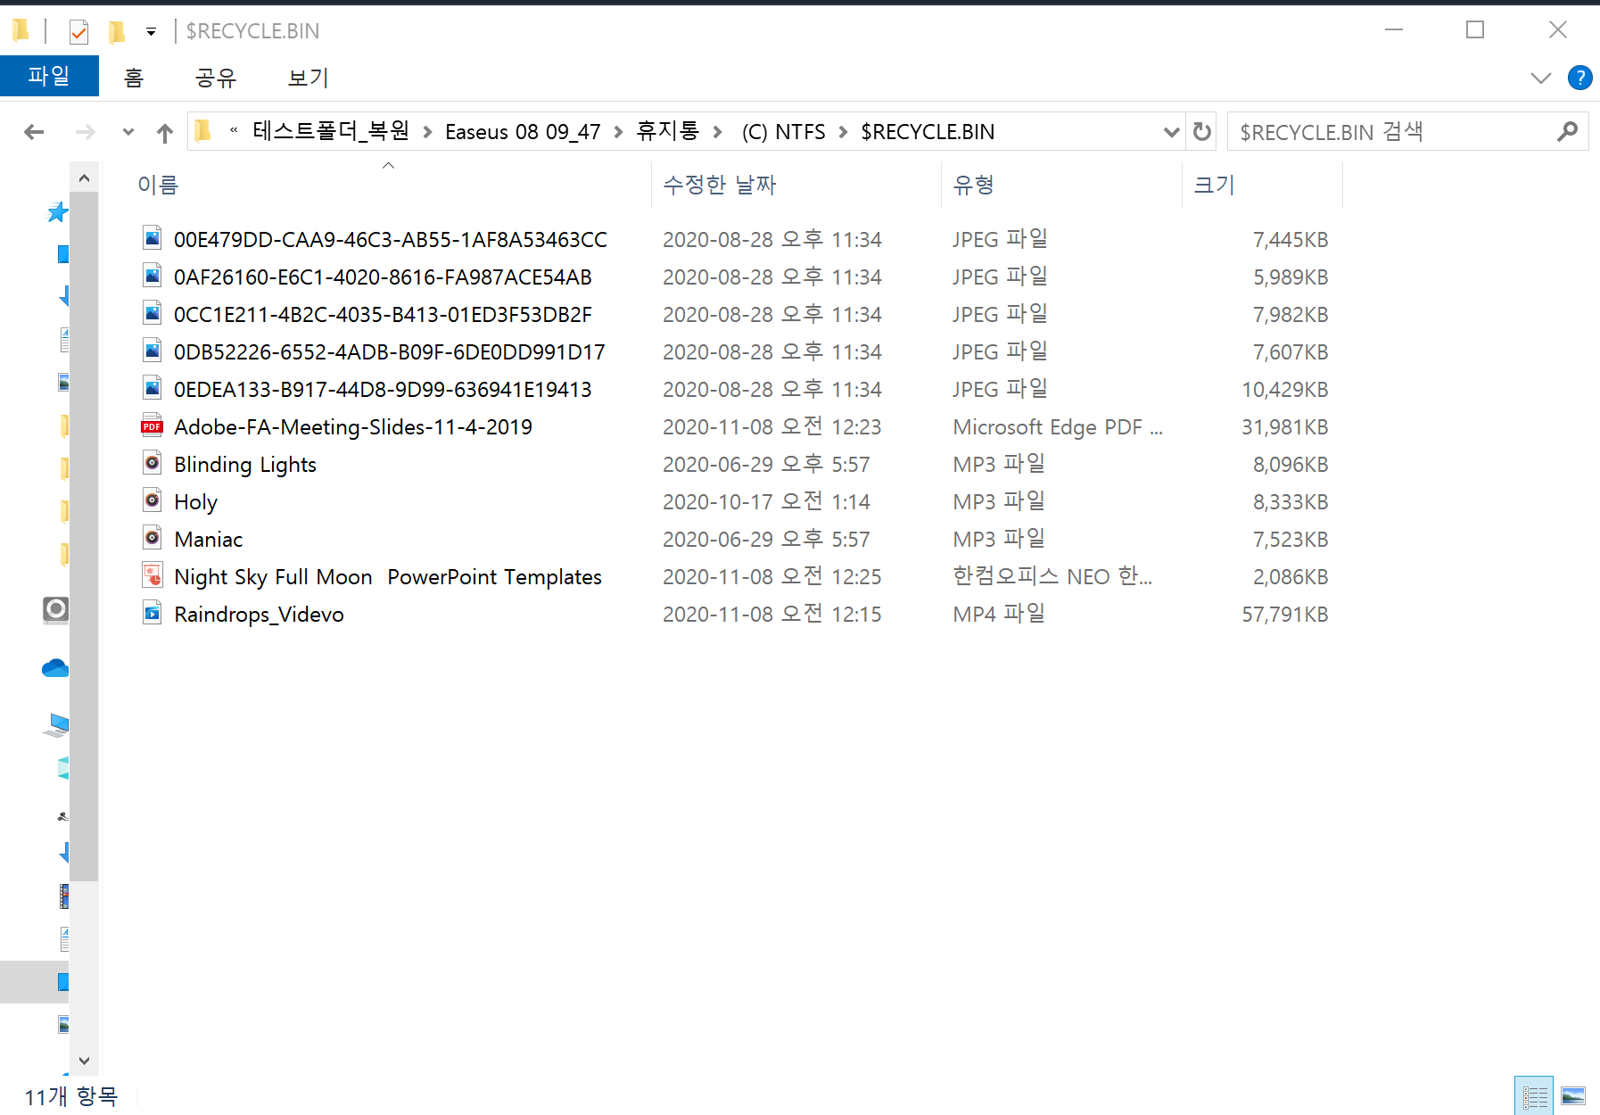Click the presentation icon of Night Sky Full Moon
This screenshot has height=1115, width=1600.
click(153, 575)
